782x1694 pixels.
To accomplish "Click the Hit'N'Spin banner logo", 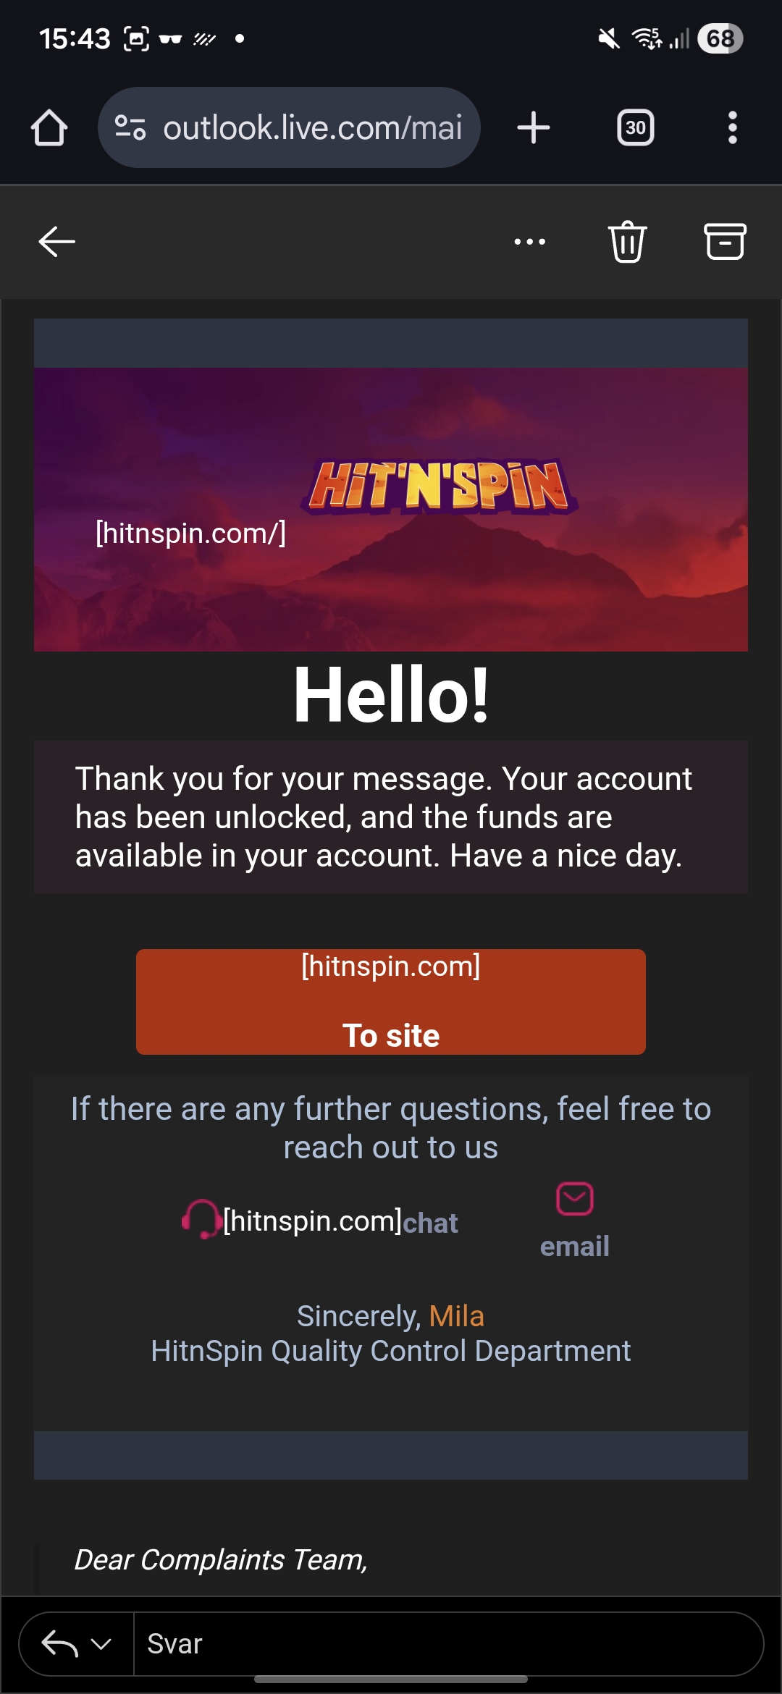I will pyautogui.click(x=440, y=486).
